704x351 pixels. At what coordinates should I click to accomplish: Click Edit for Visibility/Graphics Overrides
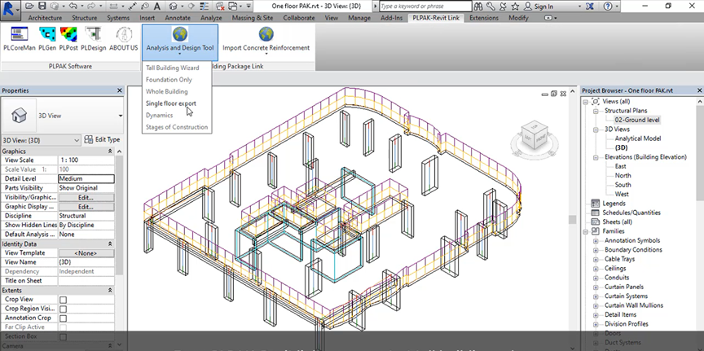point(86,198)
